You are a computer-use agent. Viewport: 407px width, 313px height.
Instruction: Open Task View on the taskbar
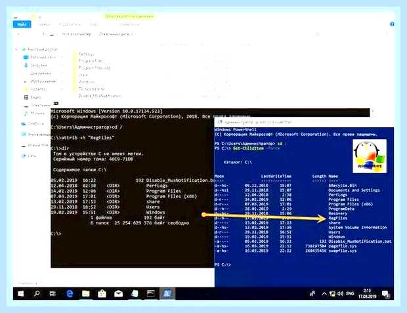tap(53, 293)
